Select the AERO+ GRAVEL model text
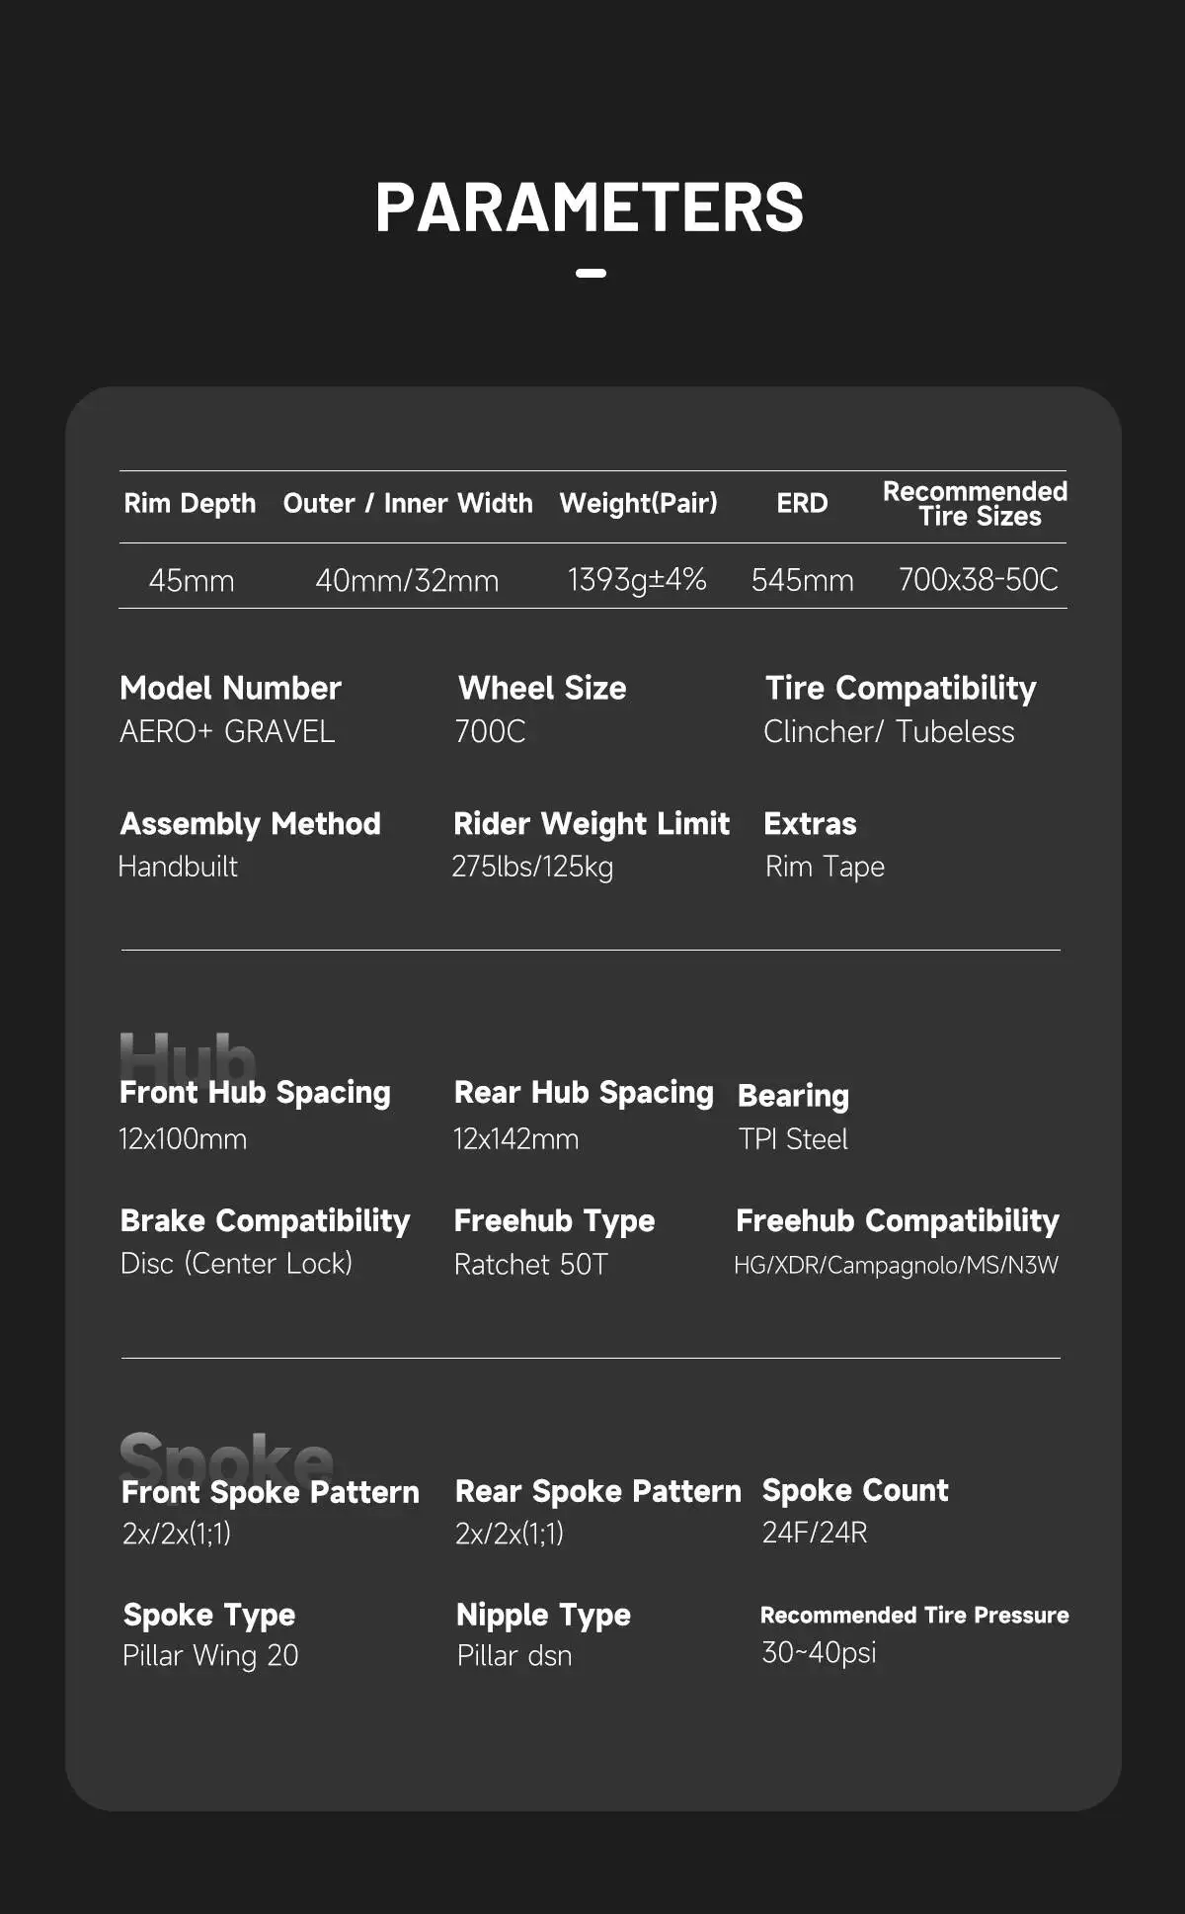 click(x=227, y=731)
